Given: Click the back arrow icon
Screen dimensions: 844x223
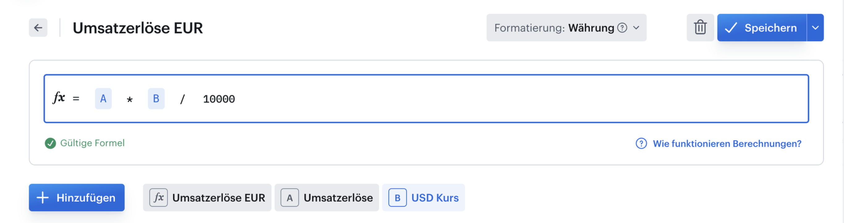Looking at the screenshot, I should click(x=38, y=28).
